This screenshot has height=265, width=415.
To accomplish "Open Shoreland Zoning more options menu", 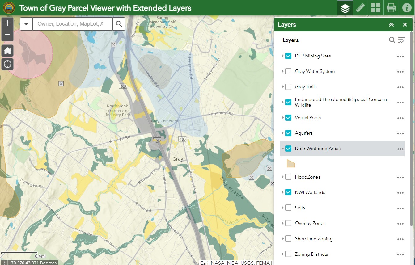I will point(400,239).
